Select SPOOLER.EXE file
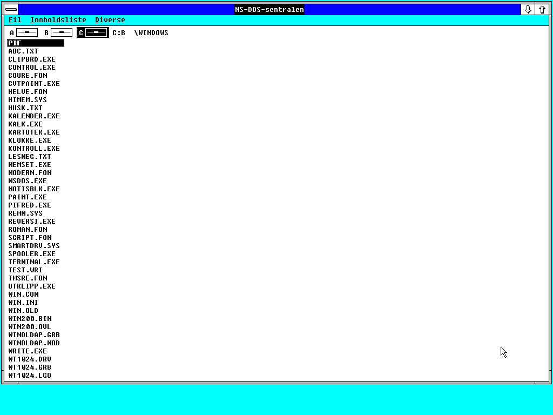Image resolution: width=553 pixels, height=415 pixels. [x=32, y=254]
